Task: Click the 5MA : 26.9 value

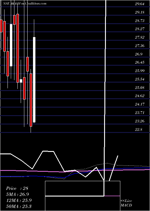Action: click(x=17, y=194)
